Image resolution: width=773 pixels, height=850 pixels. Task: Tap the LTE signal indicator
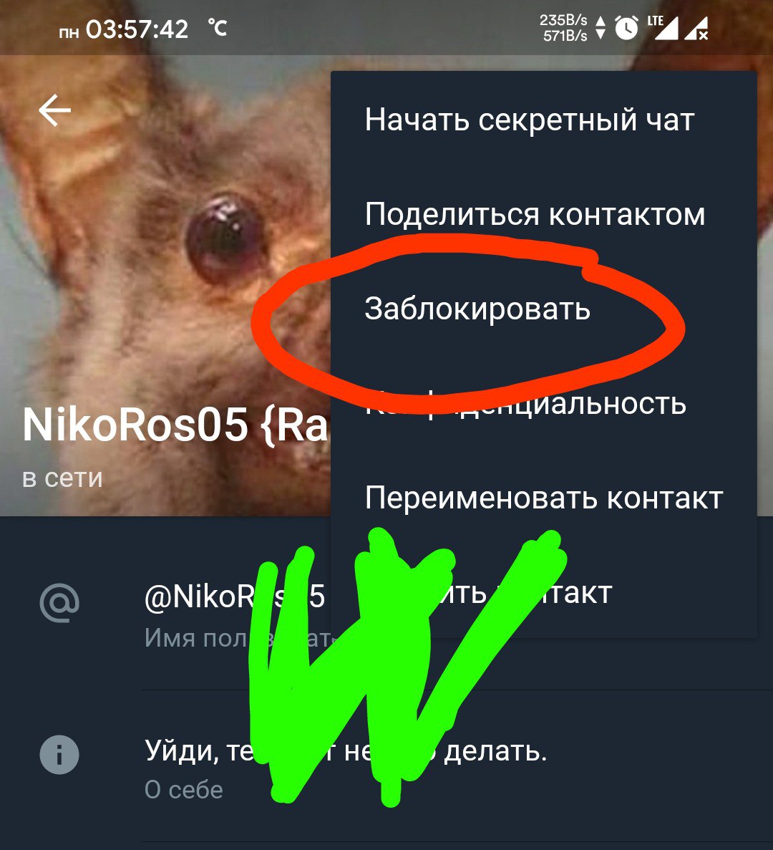[x=663, y=28]
